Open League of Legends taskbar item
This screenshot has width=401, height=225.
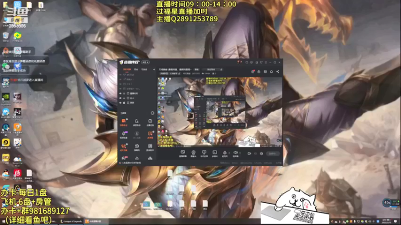71,221
